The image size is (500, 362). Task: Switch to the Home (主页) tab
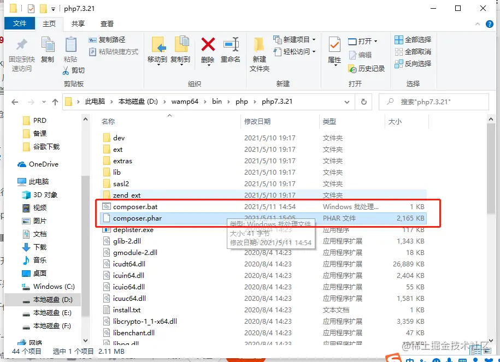pyautogui.click(x=49, y=24)
